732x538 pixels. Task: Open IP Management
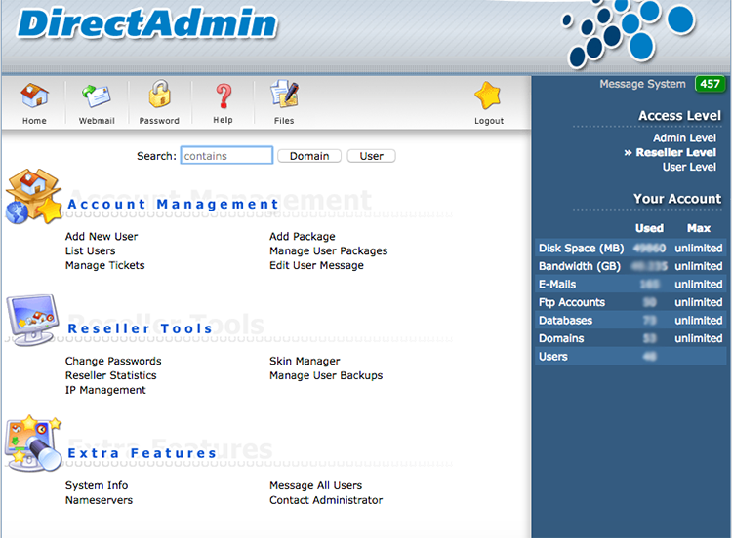coord(105,390)
